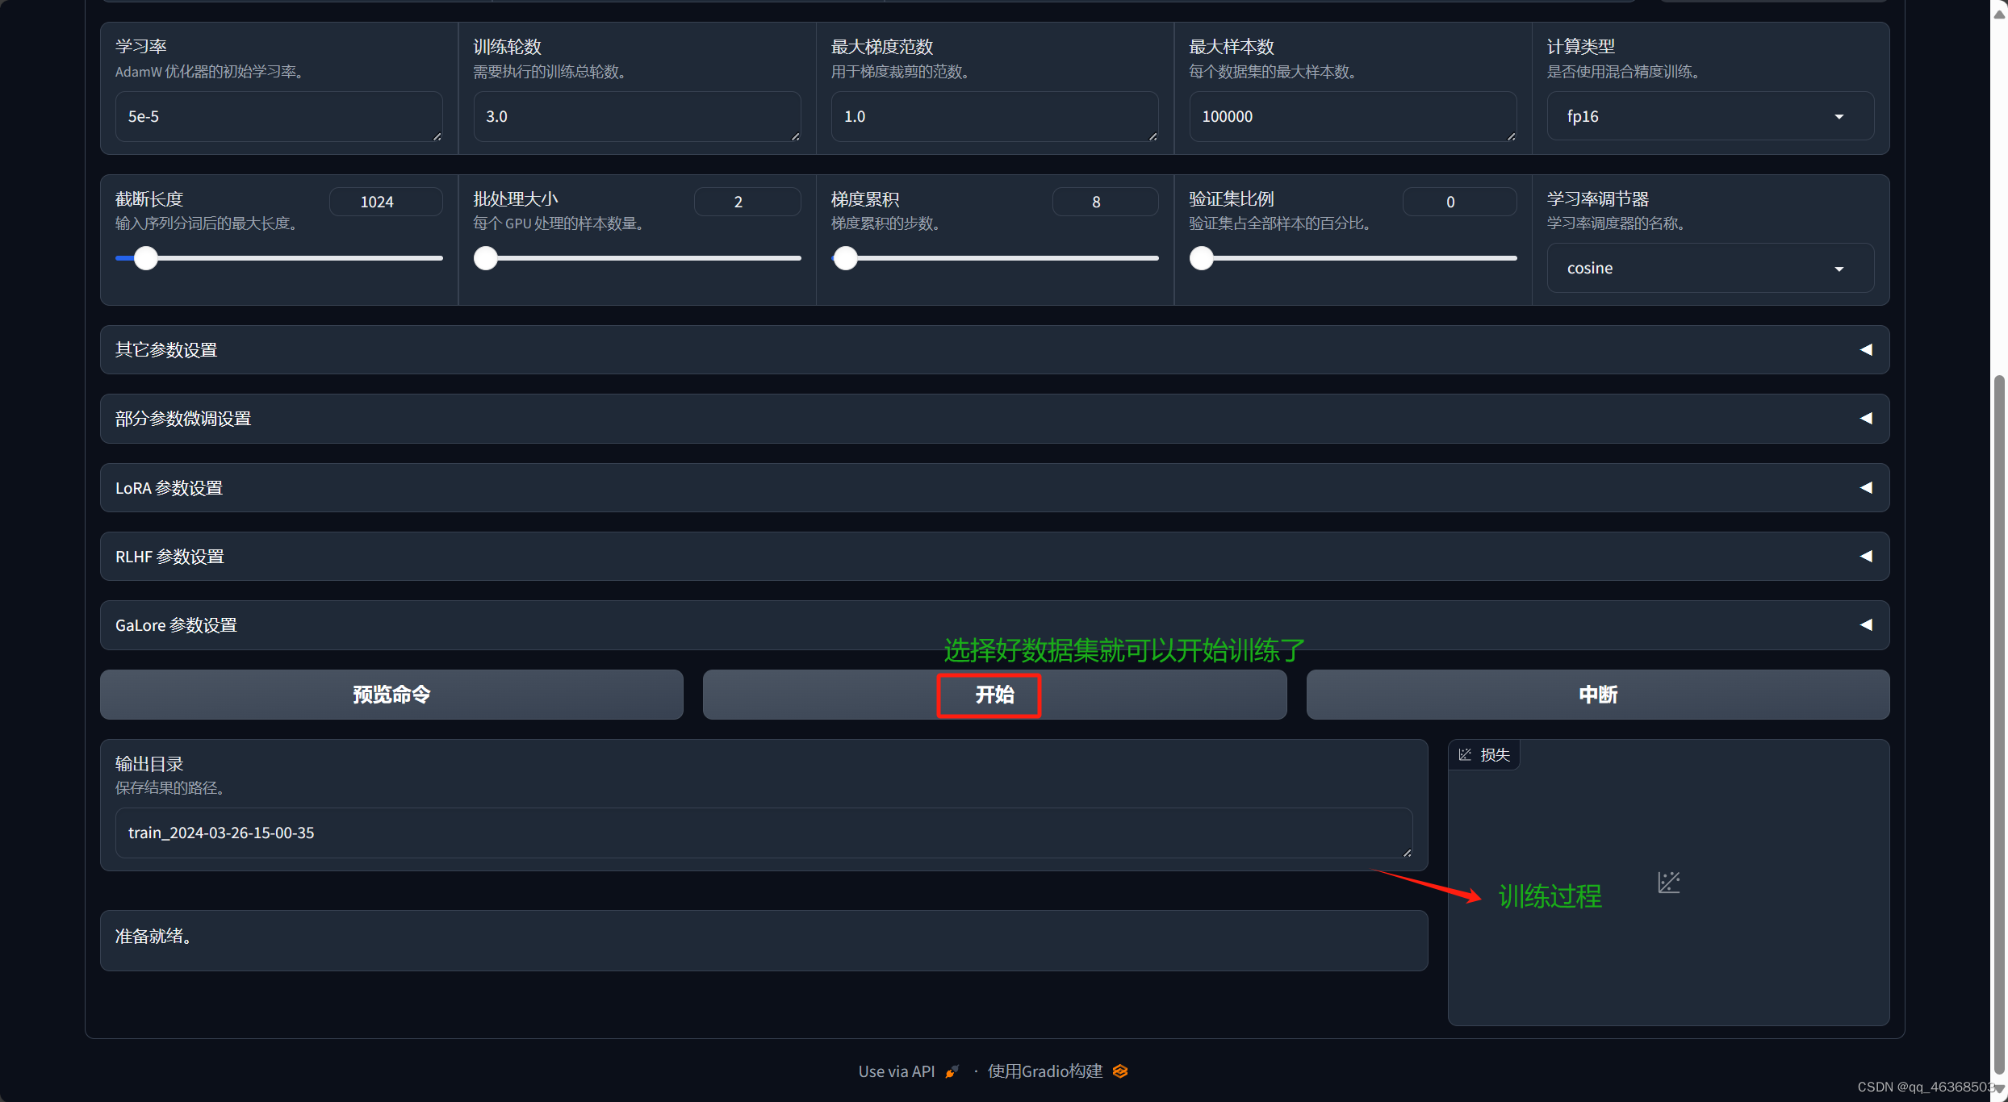Image resolution: width=2008 pixels, height=1102 pixels.
Task: Click the 训练轮数 input field showing 3.0
Action: [637, 116]
